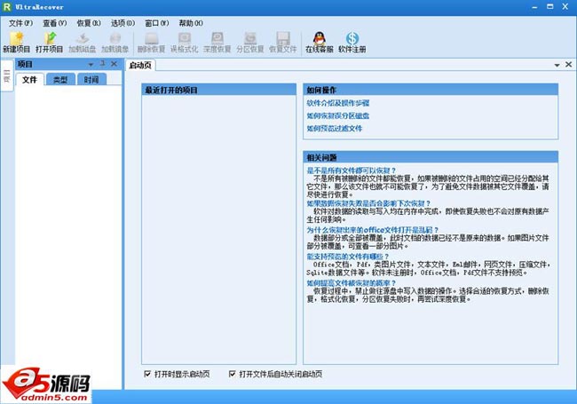Click the vertical 项目 side tab
This screenshot has height=404, width=577.
7,76
